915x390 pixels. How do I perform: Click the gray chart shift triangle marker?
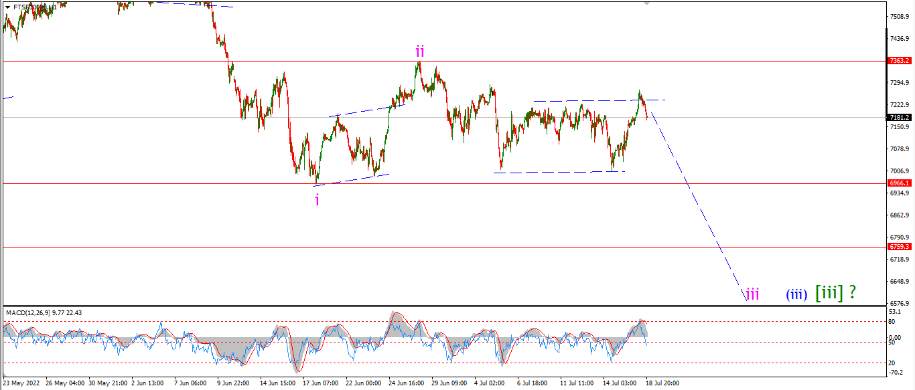click(x=646, y=3)
